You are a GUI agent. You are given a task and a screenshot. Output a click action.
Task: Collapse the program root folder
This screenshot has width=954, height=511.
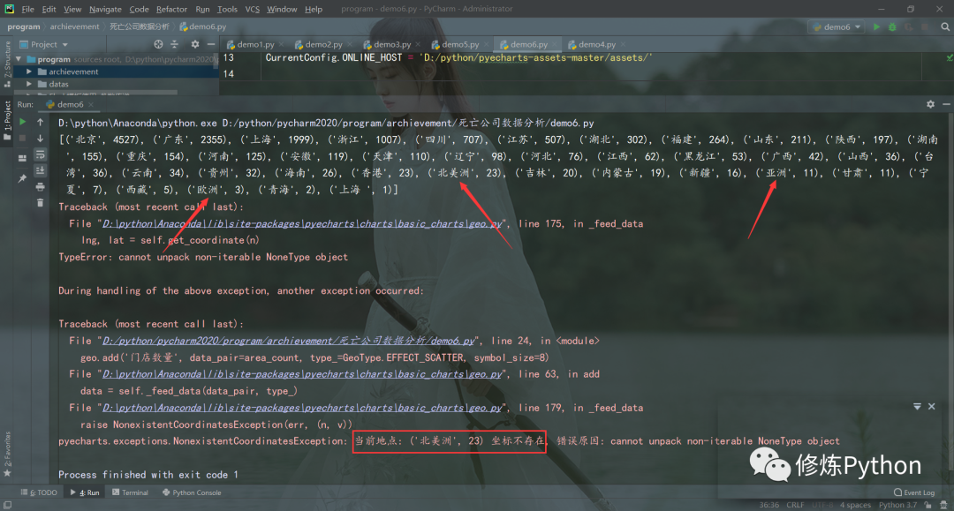pyautogui.click(x=19, y=59)
